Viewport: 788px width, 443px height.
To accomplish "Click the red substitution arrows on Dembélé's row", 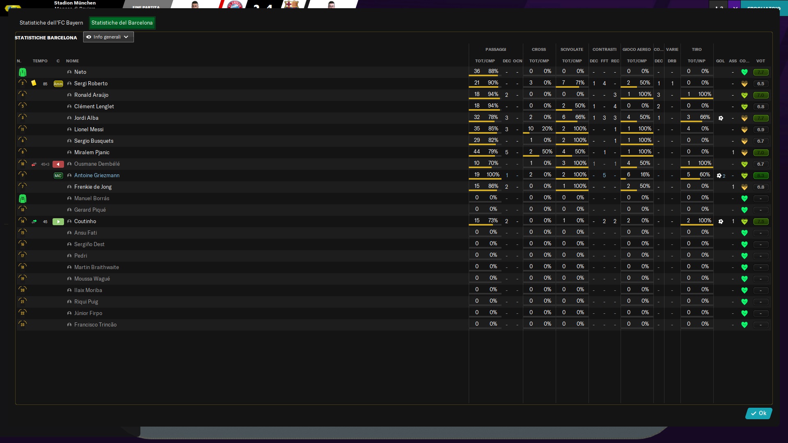I will [x=34, y=164].
